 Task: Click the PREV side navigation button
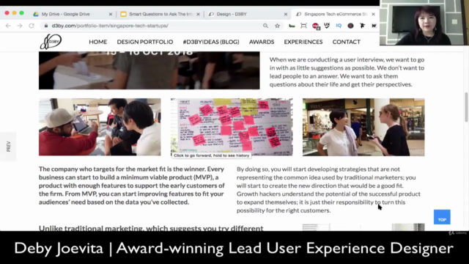point(8,147)
